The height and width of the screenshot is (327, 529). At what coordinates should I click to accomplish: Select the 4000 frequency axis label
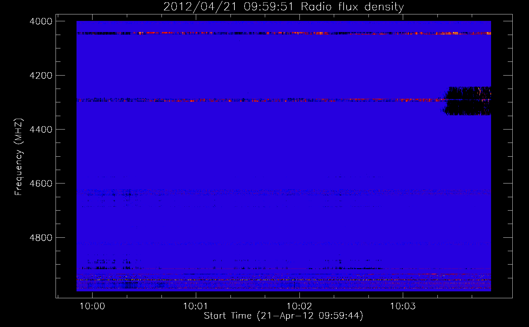[41, 21]
